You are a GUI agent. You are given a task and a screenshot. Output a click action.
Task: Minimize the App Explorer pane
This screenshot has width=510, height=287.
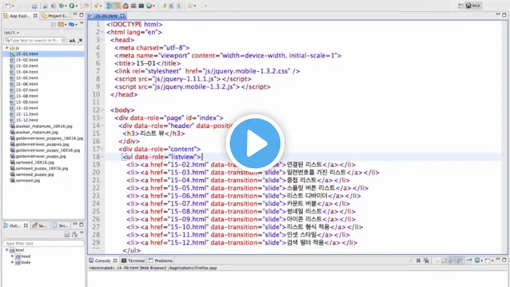(75, 15)
